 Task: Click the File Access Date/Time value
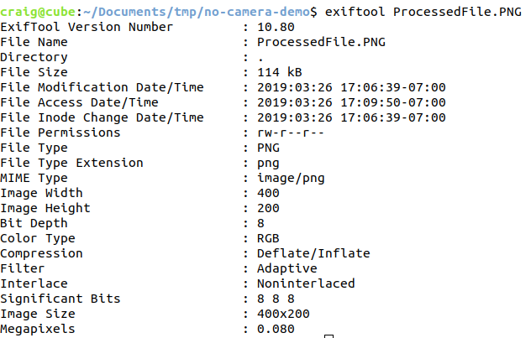coord(351,102)
